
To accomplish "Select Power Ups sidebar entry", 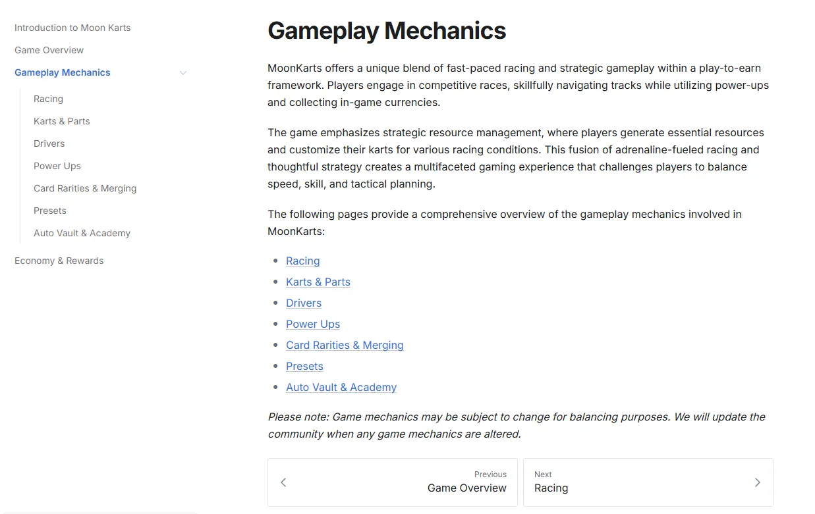I will (57, 166).
